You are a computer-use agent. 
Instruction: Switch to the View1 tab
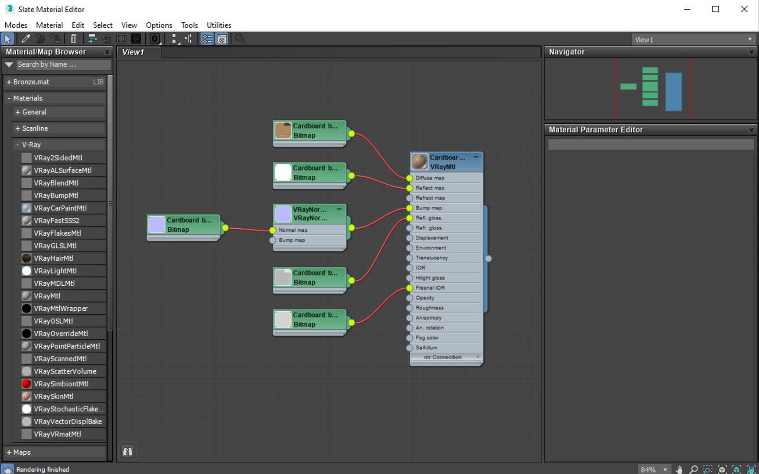pos(139,52)
